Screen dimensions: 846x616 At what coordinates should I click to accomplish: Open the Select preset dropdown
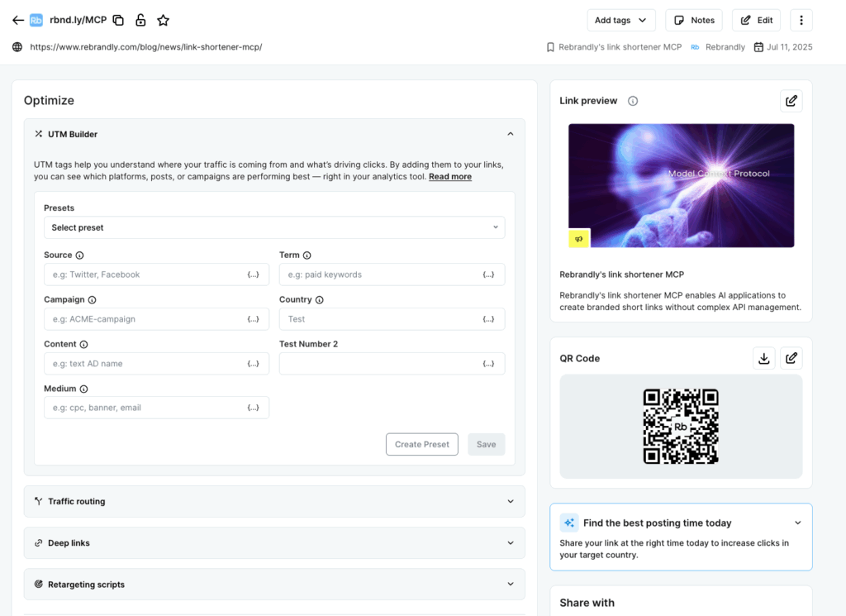point(274,228)
